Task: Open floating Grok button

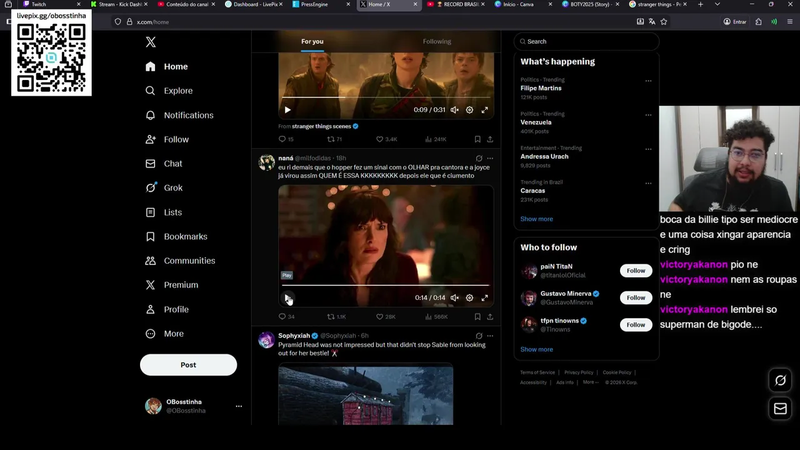Action: click(x=780, y=380)
